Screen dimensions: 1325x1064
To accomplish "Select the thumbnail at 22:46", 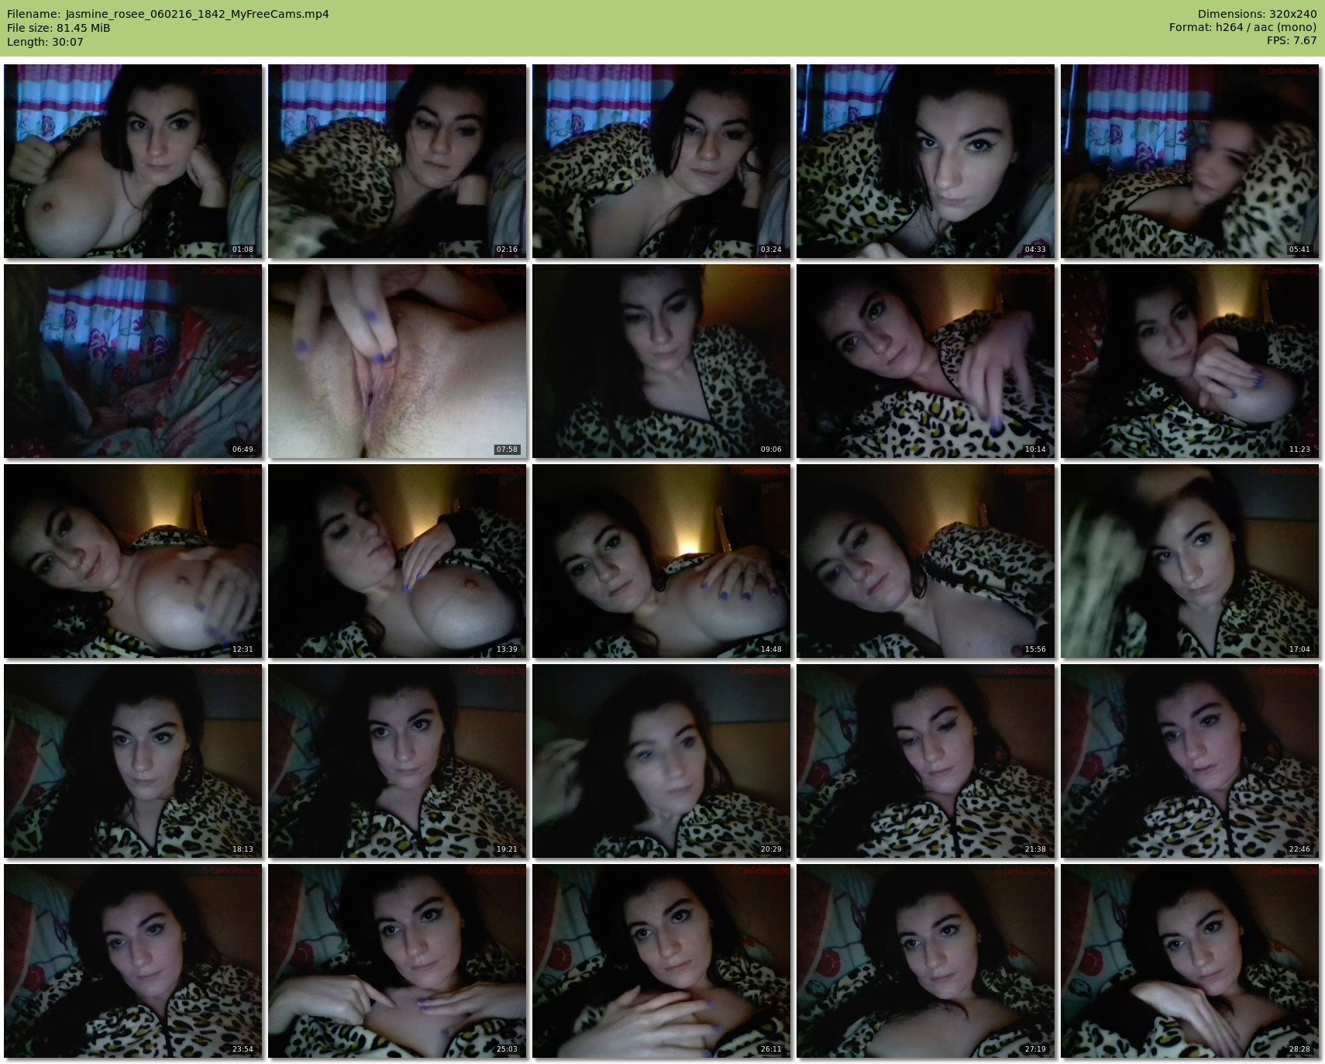I will pyautogui.click(x=1190, y=761).
